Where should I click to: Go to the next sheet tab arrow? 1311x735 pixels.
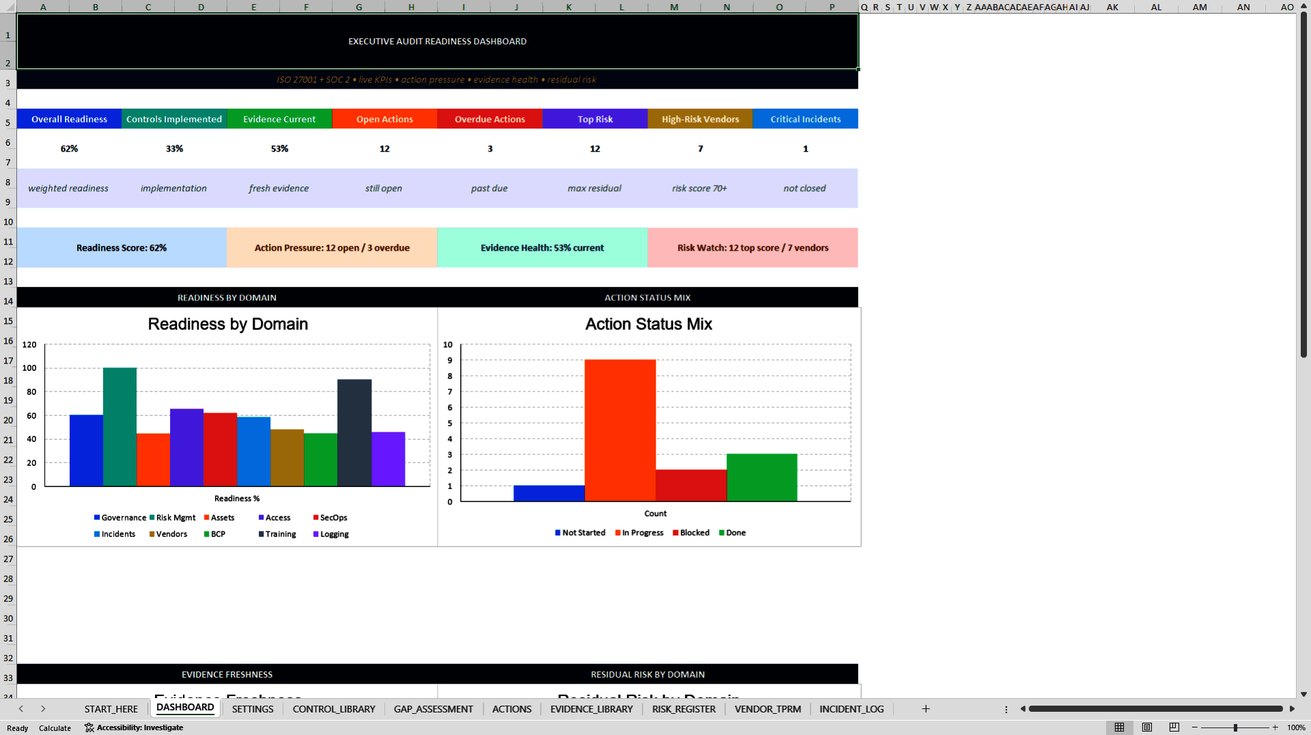(43, 709)
